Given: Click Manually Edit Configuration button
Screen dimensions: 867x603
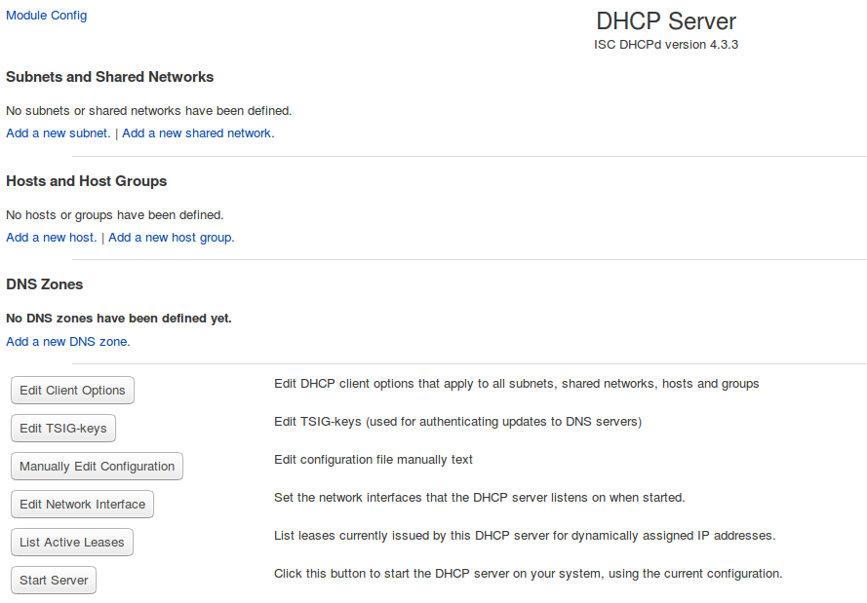Looking at the screenshot, I should 97,467.
